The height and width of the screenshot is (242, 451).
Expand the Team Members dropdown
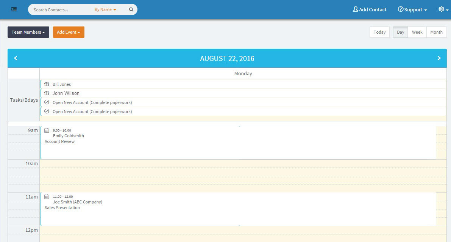click(x=28, y=32)
